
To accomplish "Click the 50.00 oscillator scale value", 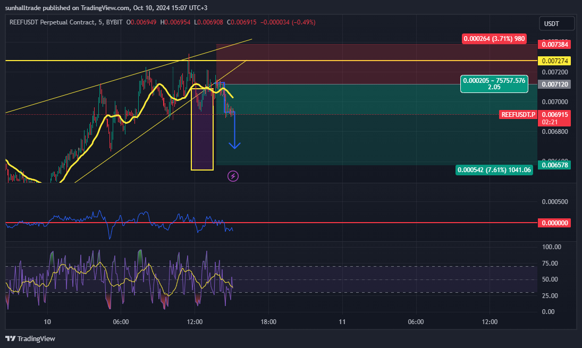I will click(550, 279).
